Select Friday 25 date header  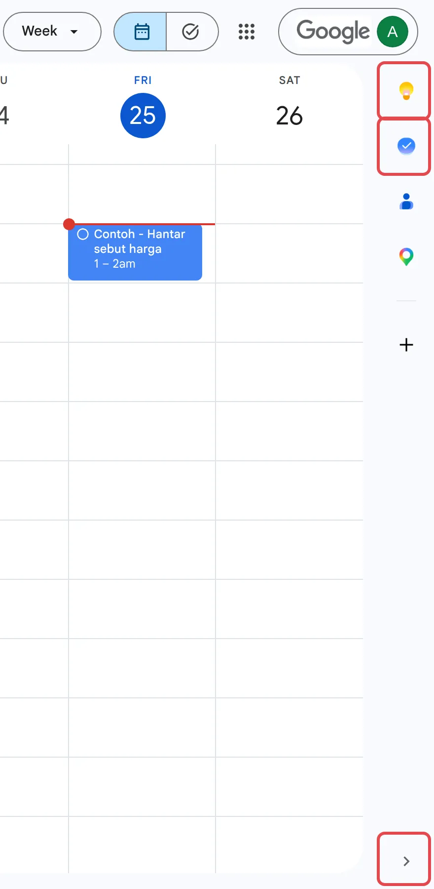coord(143,116)
